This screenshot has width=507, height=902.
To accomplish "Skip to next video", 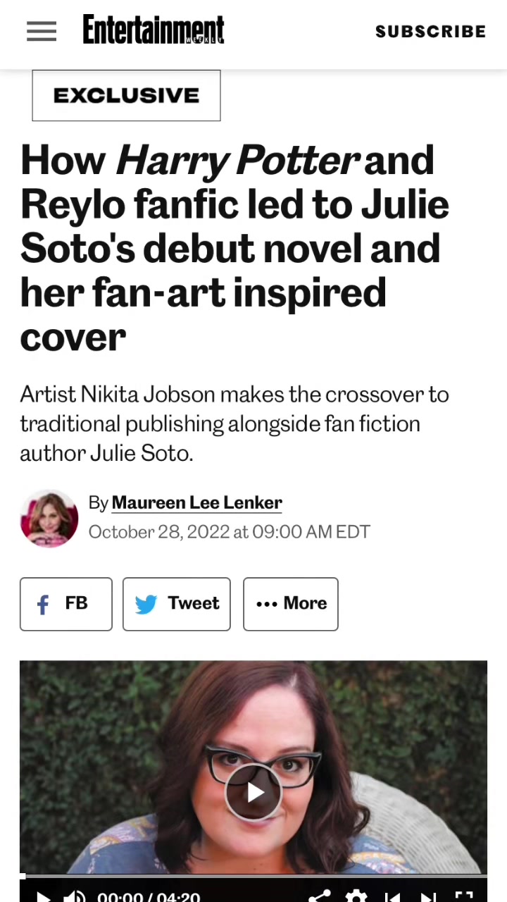I will tap(427, 897).
